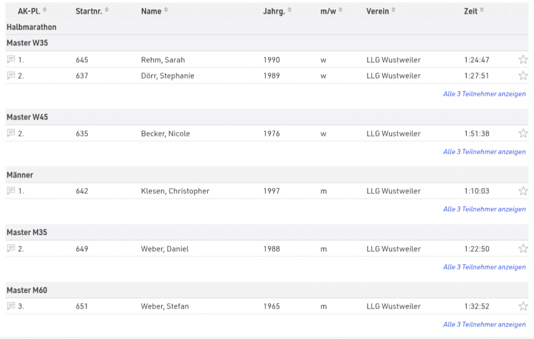Sort by AK-Pl. column arrows
This screenshot has width=534, height=339.
click(x=44, y=10)
